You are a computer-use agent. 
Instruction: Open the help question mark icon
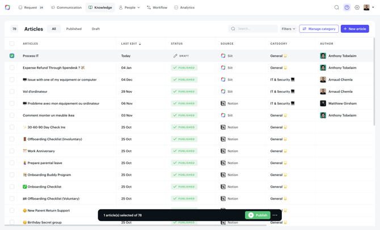coord(347,7)
